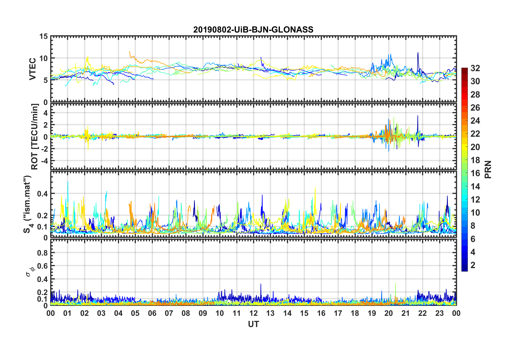Click the ROT y-axis tick label -4
Screen dimensions: 507x339
44,161
